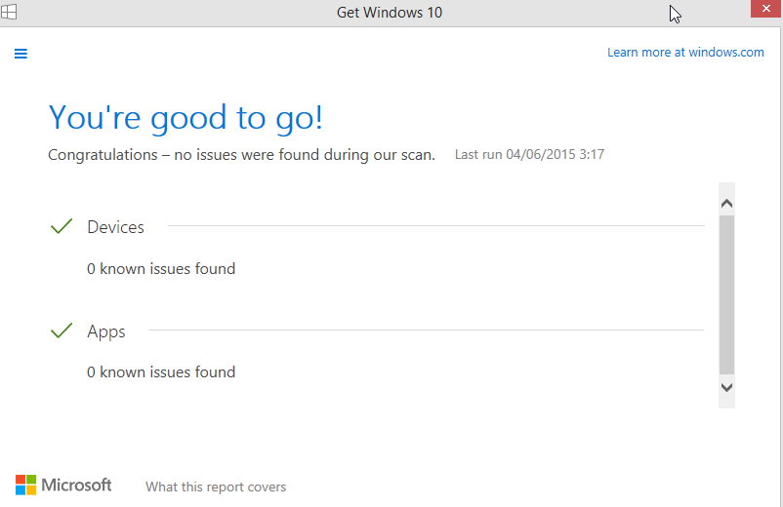Click the You're good to go! heading
The height and width of the screenshot is (507, 783).
[x=185, y=119]
